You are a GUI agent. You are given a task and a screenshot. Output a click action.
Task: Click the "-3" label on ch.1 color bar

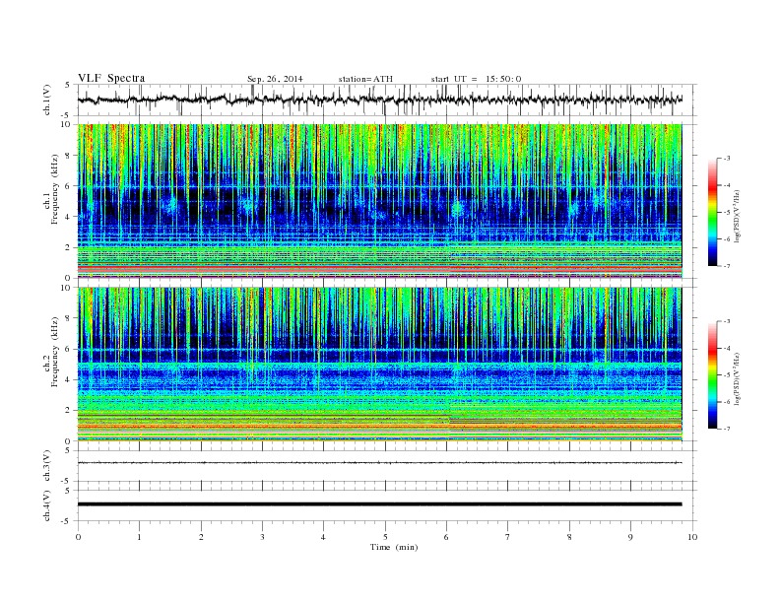(727, 159)
